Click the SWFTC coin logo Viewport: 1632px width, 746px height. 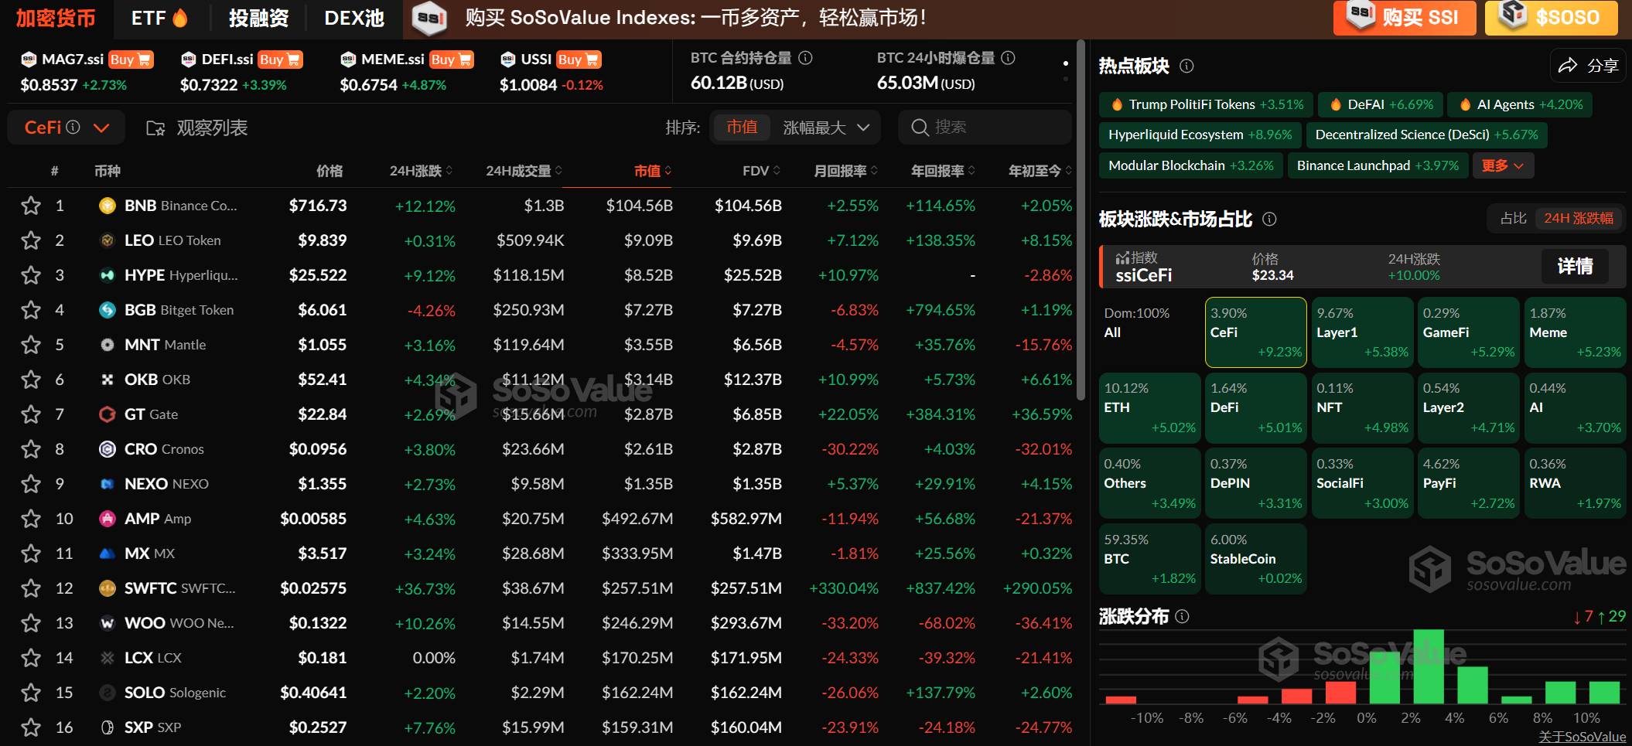click(x=108, y=588)
